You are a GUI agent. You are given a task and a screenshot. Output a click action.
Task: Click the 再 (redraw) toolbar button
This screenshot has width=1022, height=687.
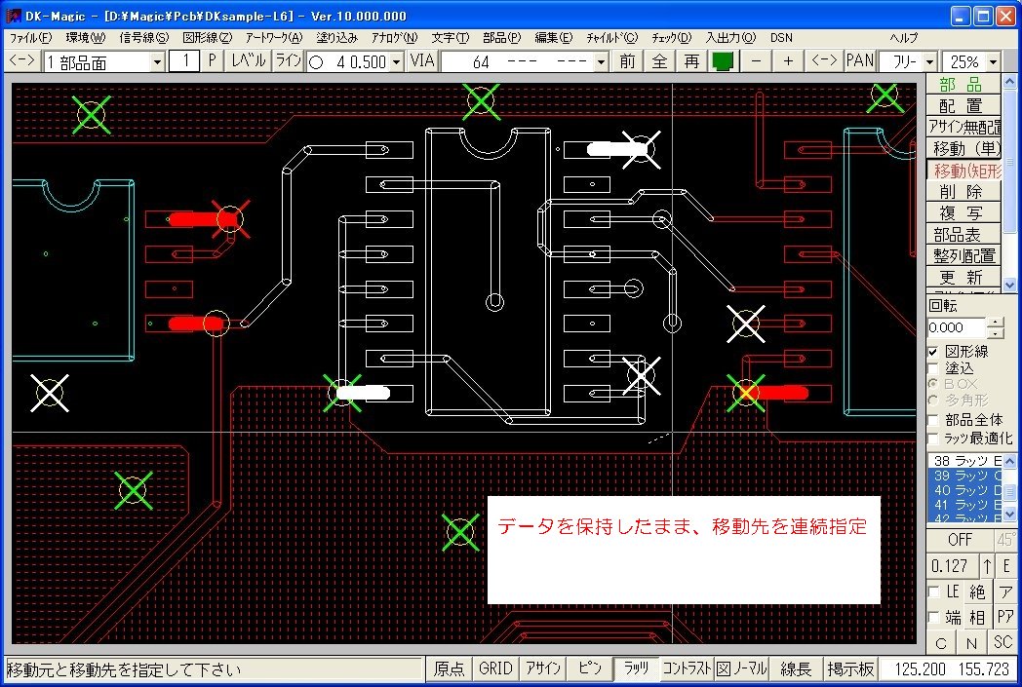click(691, 61)
